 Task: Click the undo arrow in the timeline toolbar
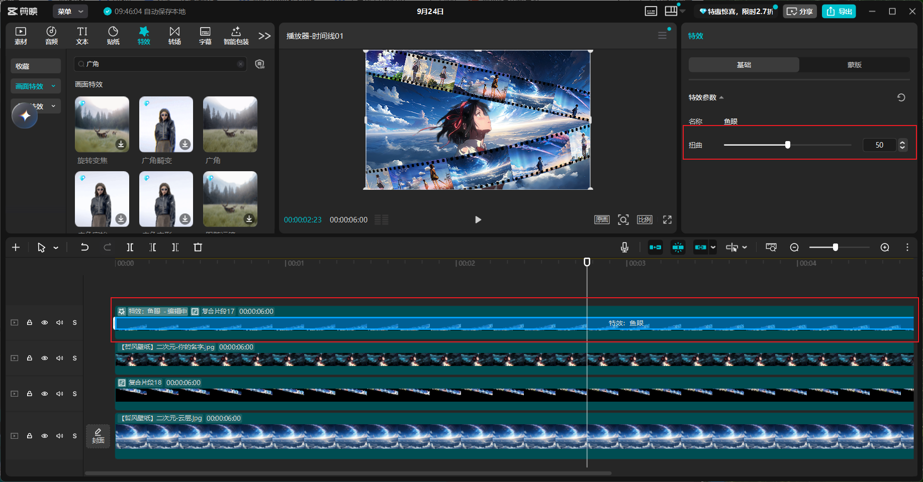click(84, 247)
